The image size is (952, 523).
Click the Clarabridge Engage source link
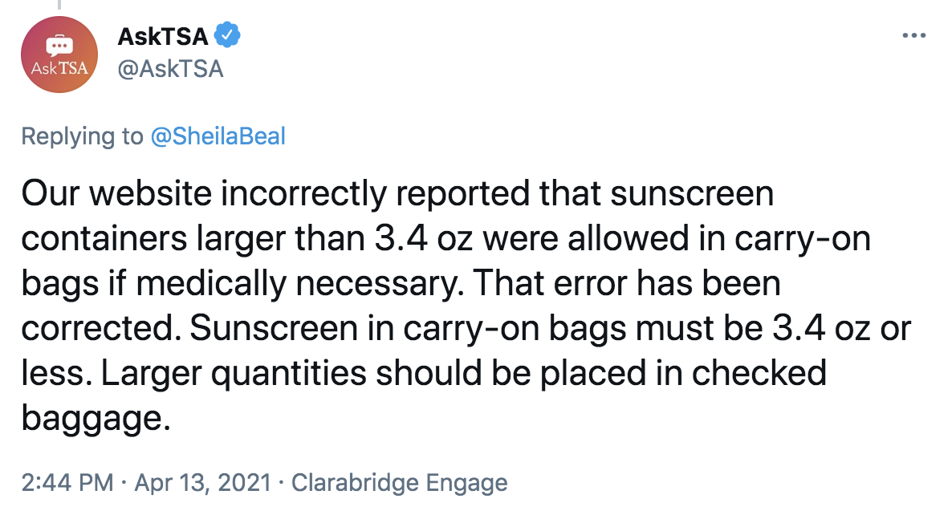click(x=400, y=482)
